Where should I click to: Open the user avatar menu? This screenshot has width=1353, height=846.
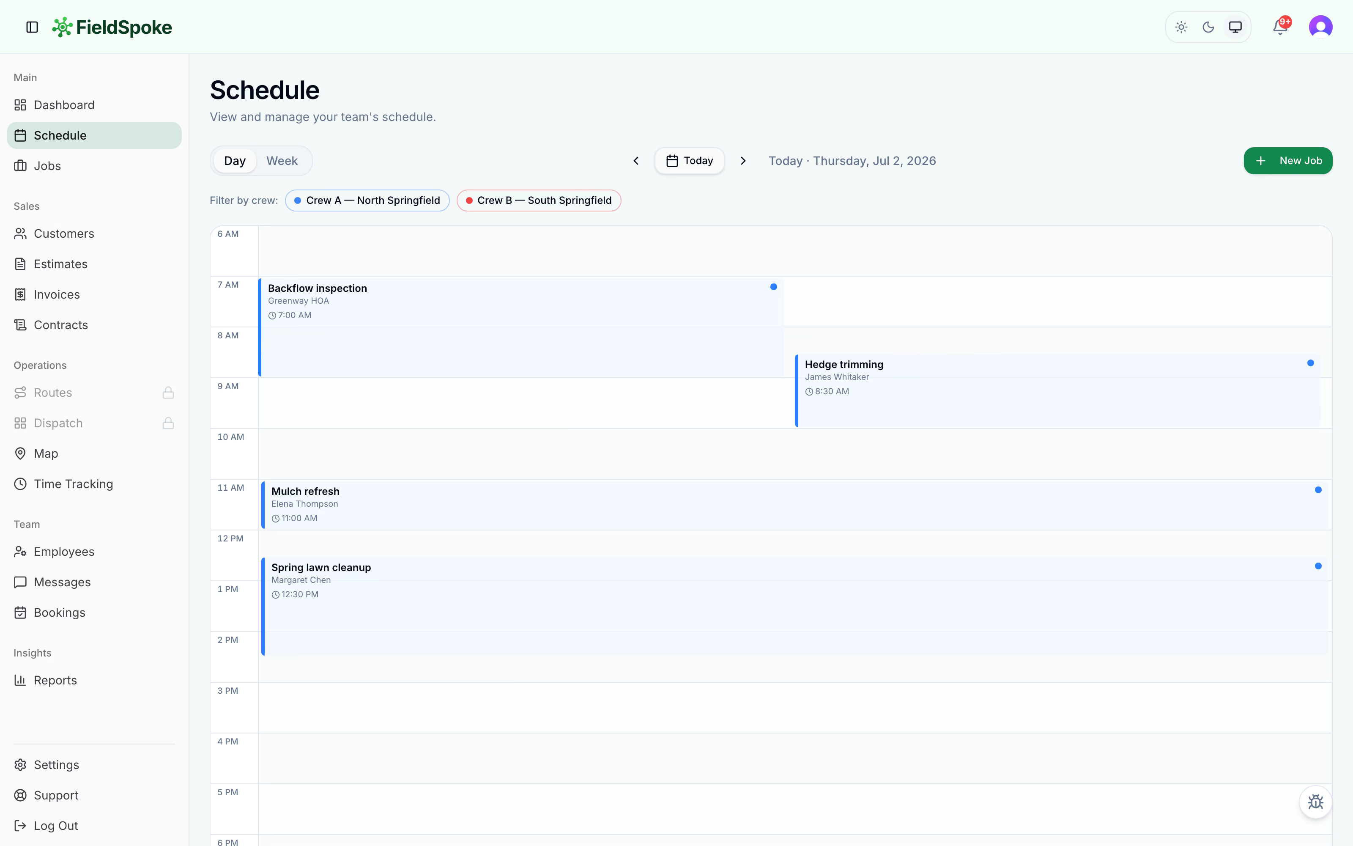point(1320,27)
